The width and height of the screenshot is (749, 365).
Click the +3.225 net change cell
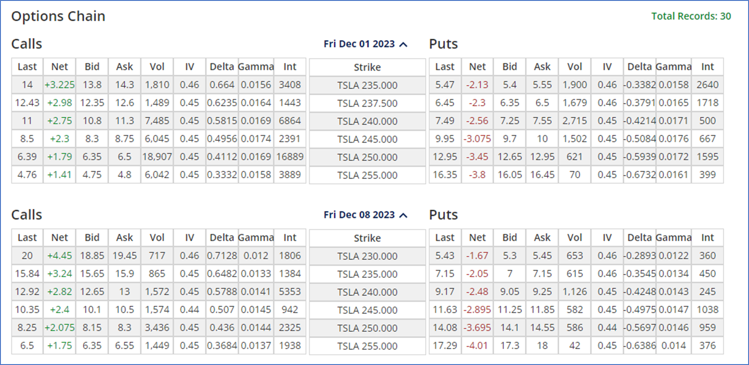[59, 85]
